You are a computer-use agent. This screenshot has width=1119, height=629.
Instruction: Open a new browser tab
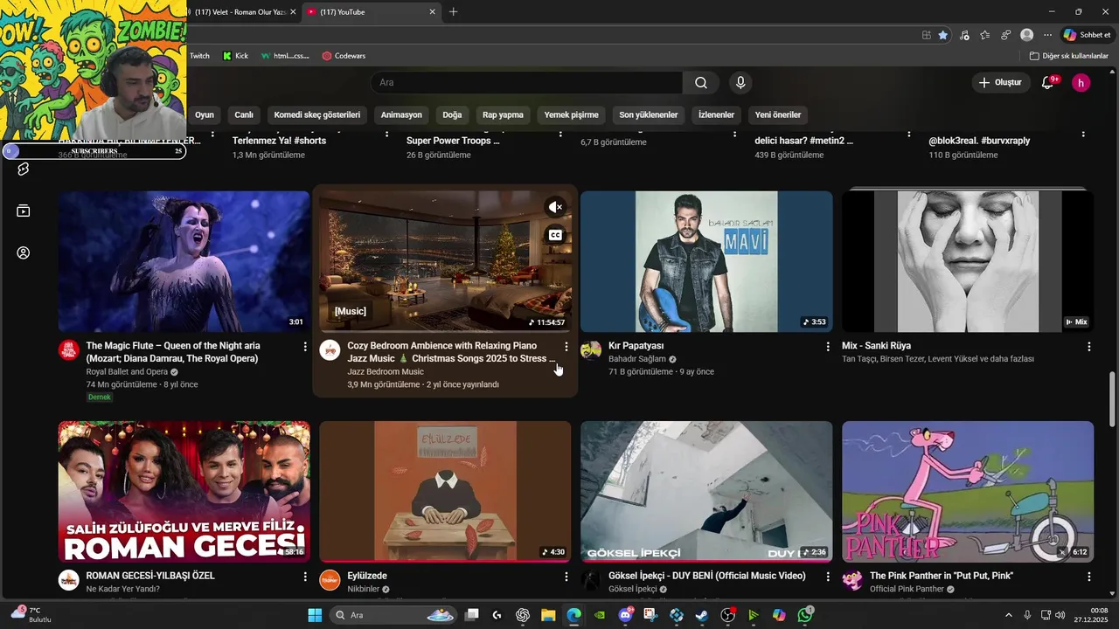click(x=453, y=12)
